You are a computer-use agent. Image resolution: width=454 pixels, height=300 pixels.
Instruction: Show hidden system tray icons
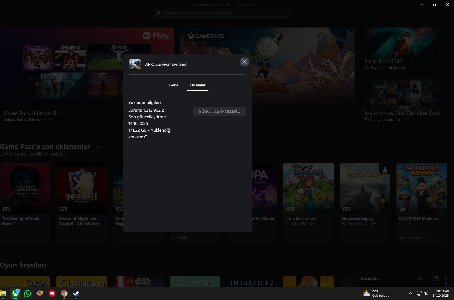[x=410, y=293]
